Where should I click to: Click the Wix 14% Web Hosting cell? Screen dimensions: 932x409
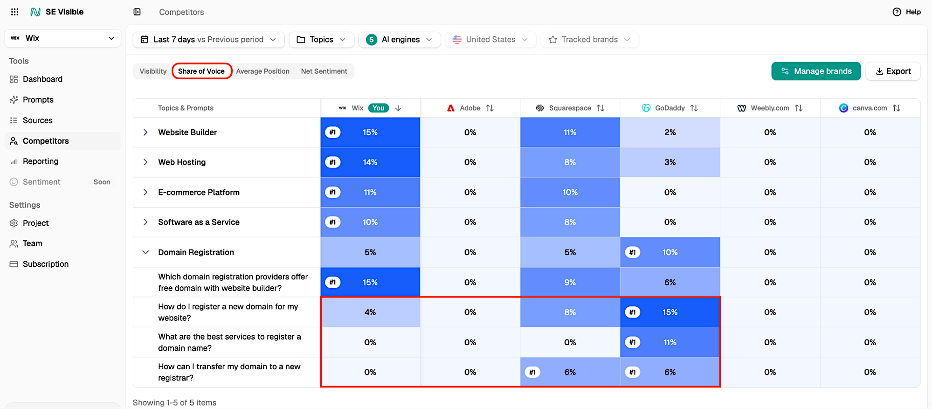pos(370,162)
